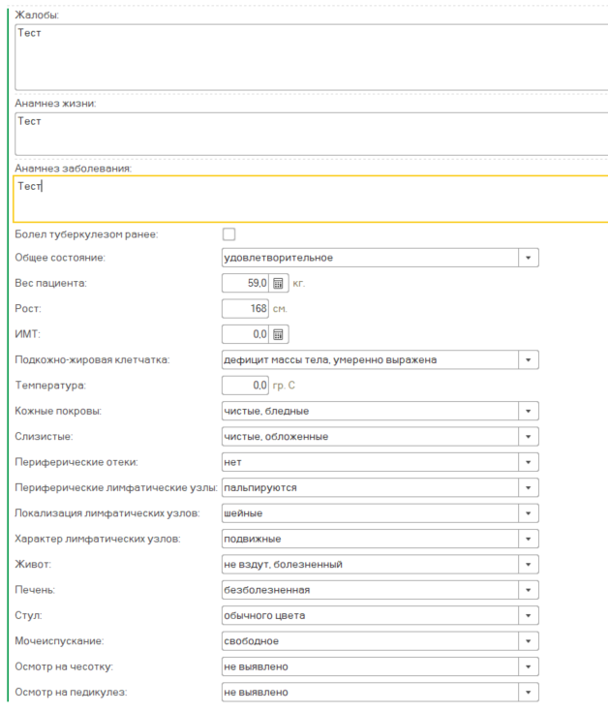Open Характер лимфатических узлов dropdown

point(529,539)
